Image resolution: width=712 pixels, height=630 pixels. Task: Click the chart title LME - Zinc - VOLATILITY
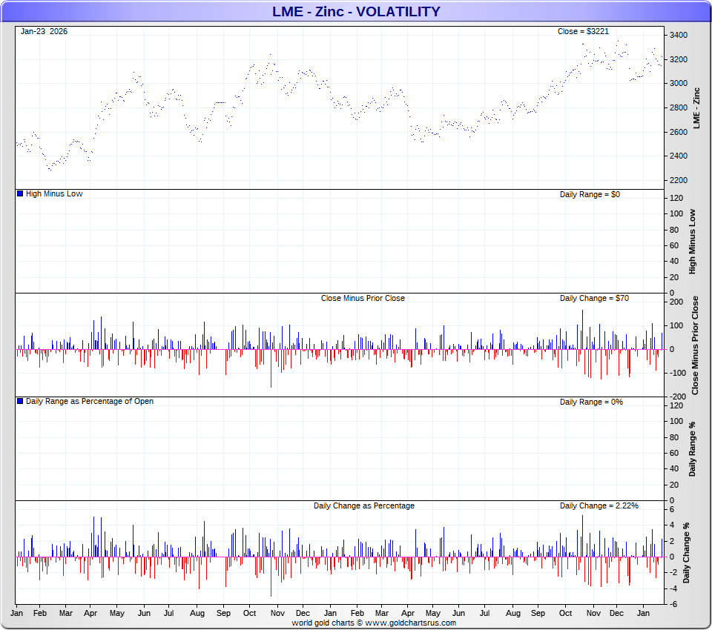(356, 11)
